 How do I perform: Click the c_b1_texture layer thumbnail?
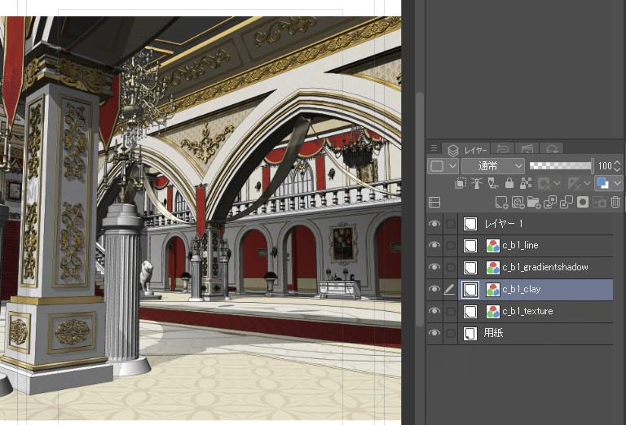470,311
